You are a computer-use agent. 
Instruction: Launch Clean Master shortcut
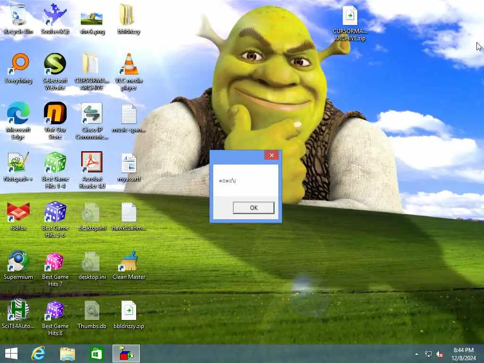(129, 266)
